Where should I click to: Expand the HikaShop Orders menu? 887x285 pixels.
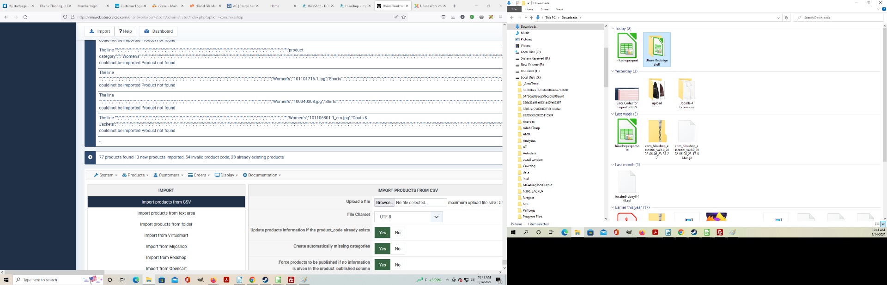pyautogui.click(x=199, y=175)
